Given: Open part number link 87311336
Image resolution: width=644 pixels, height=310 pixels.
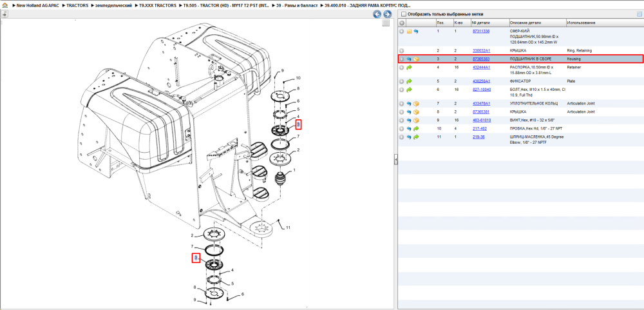Looking at the screenshot, I should tap(480, 31).
